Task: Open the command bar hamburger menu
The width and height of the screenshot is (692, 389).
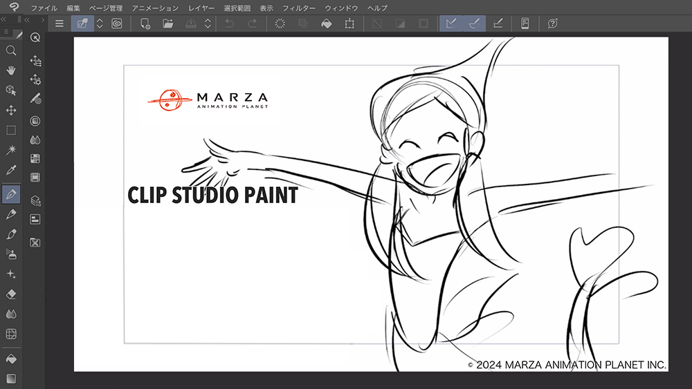Action: point(60,23)
